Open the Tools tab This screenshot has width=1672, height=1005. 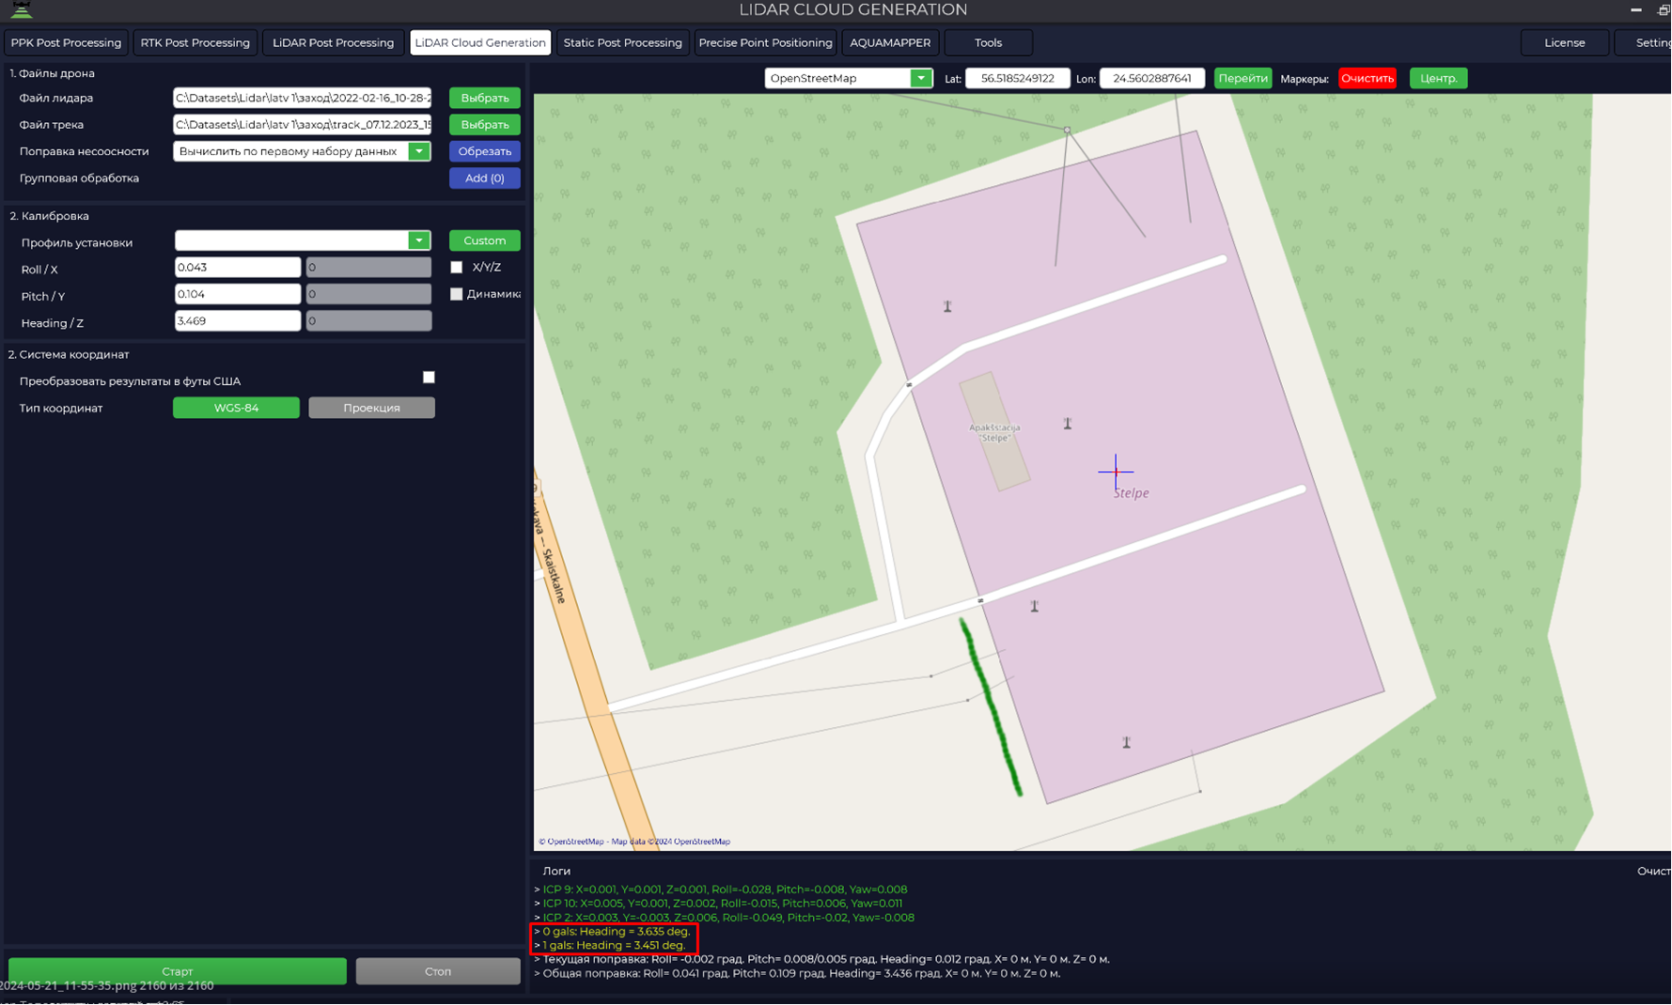tap(988, 42)
